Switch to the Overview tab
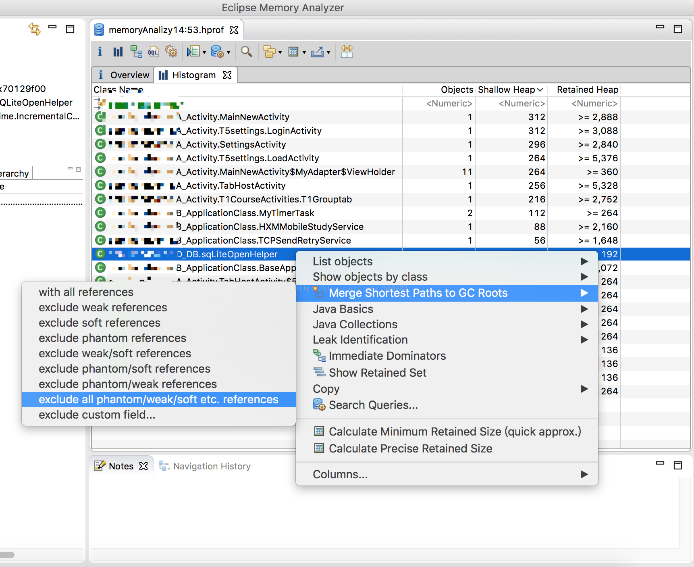Screen dimensions: 694x567 coord(123,75)
